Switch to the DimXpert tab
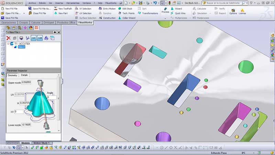Viewport: 275px width, 155px height. pyautogui.click(x=49, y=22)
